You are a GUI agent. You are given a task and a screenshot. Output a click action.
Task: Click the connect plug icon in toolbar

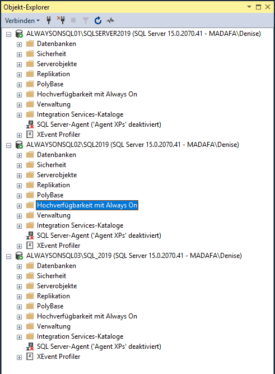[x=49, y=21]
